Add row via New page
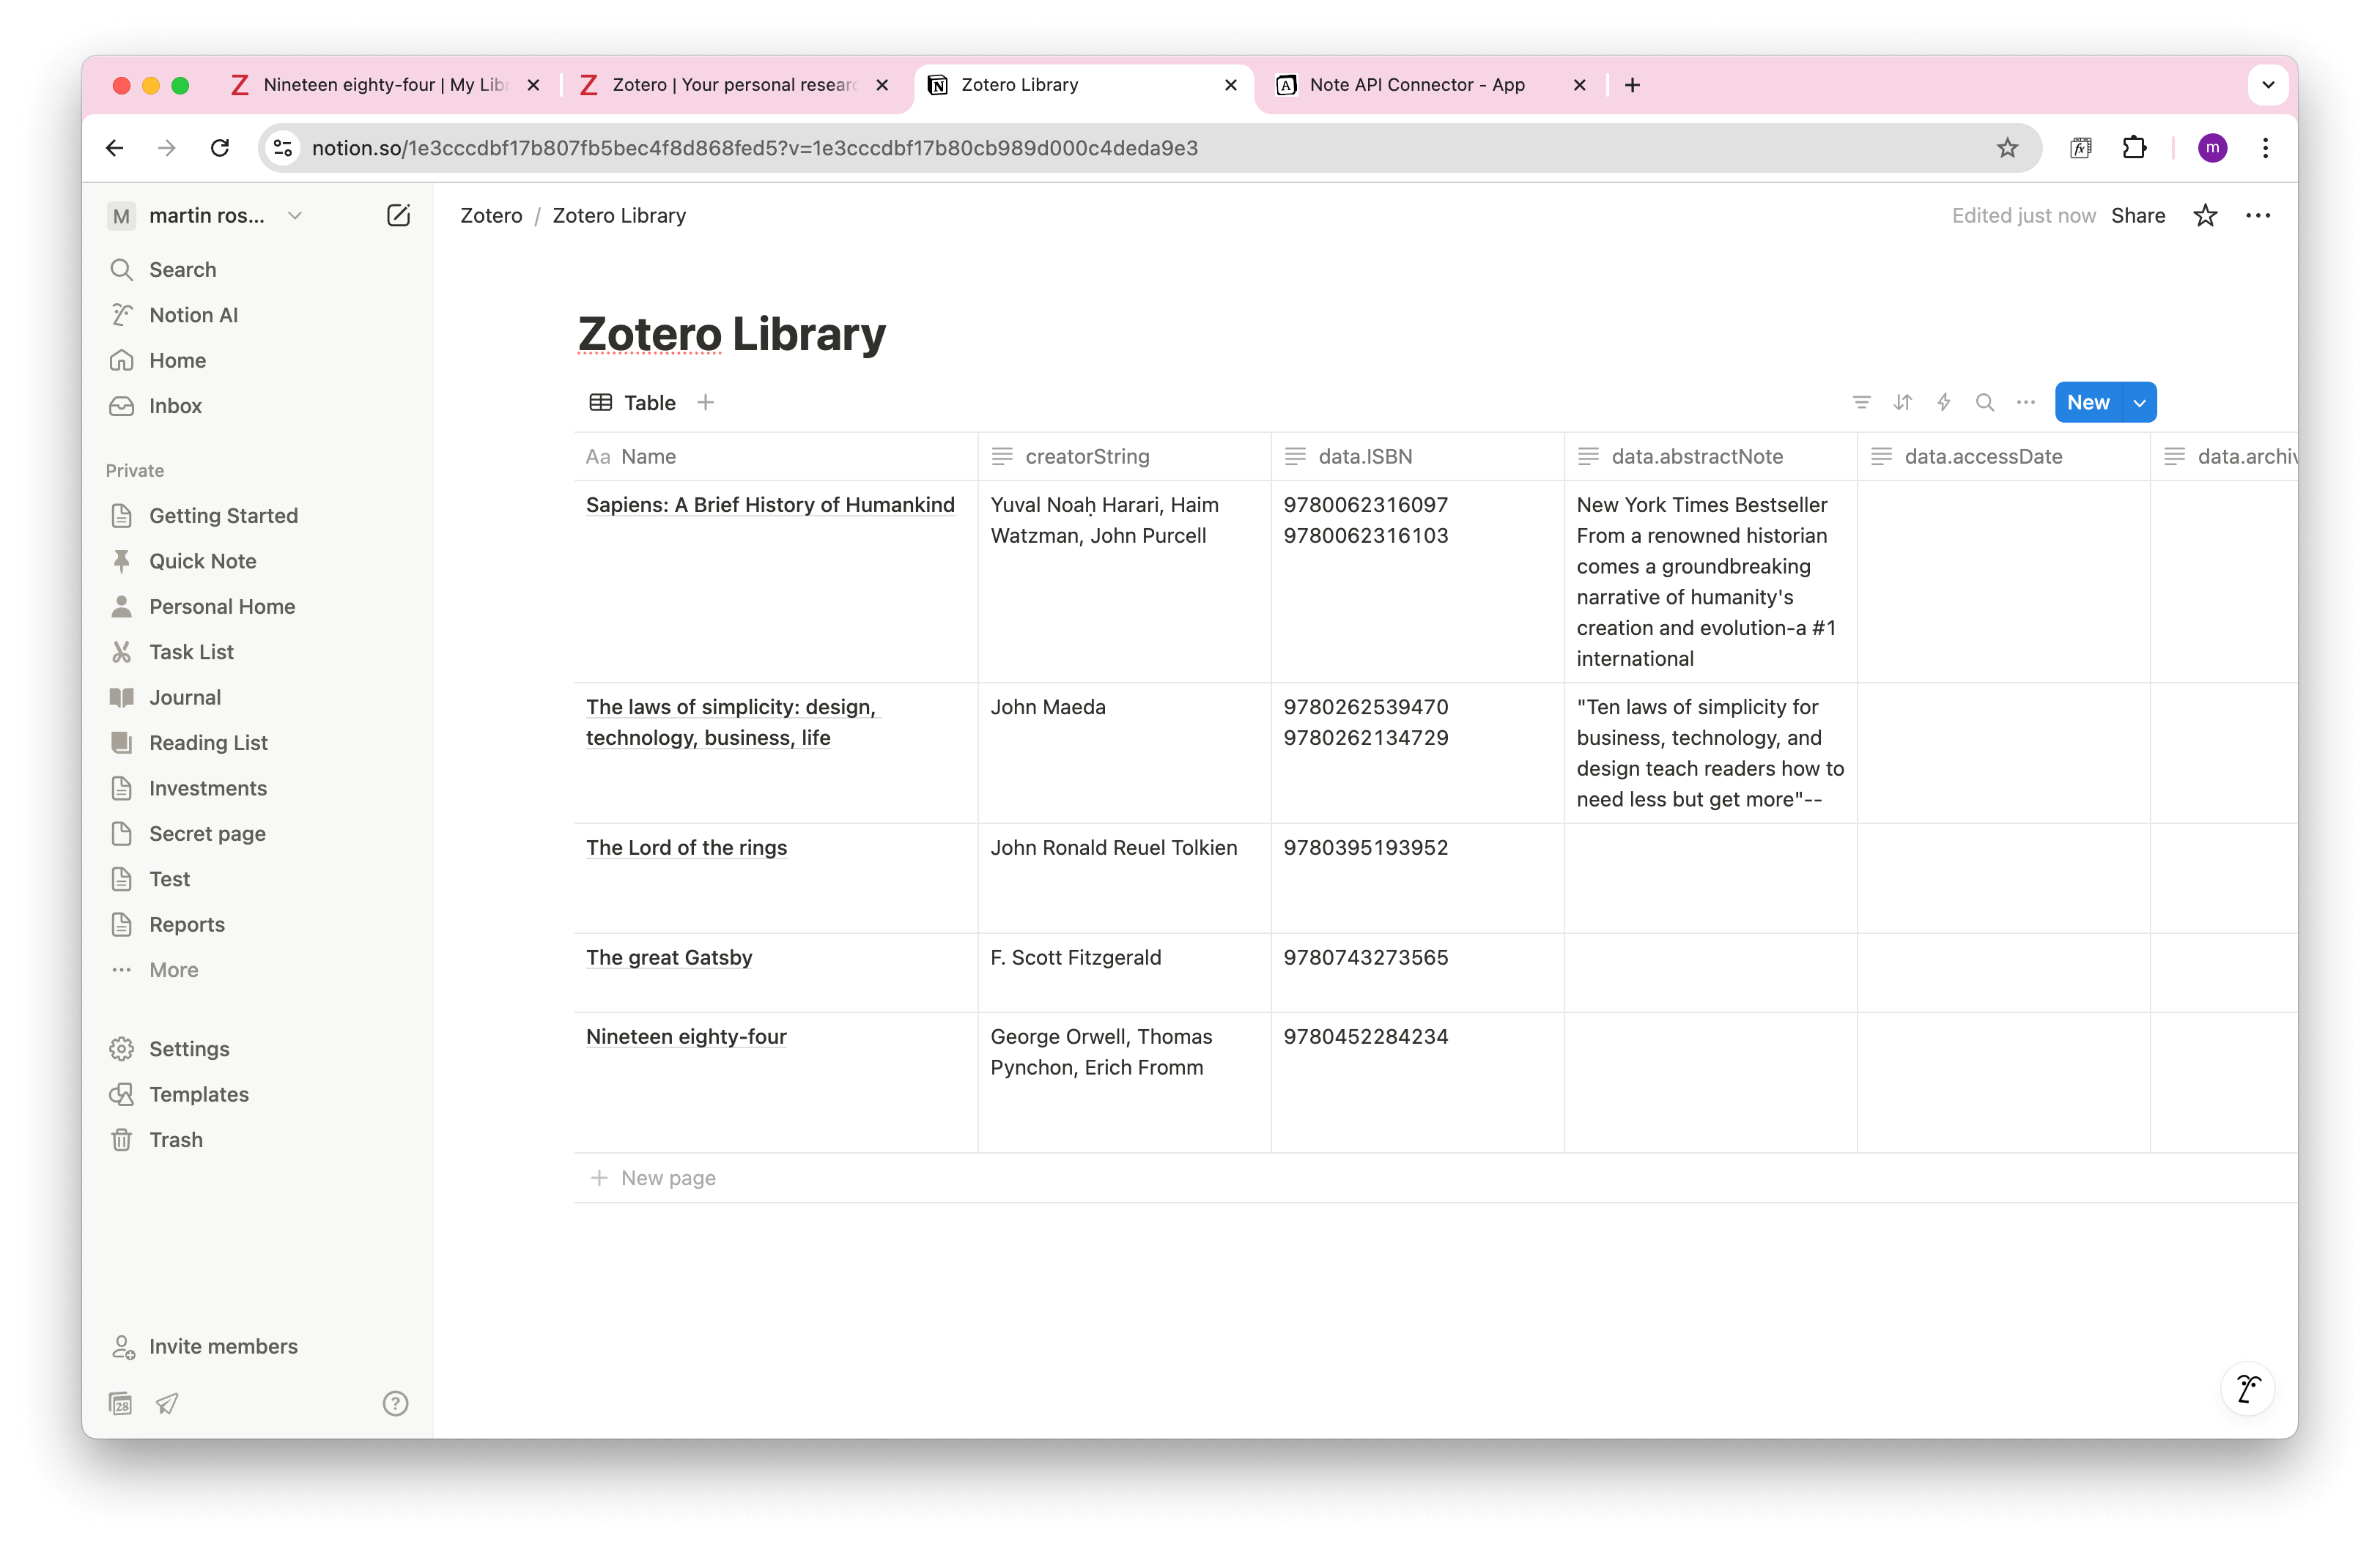2380x1547 pixels. pos(654,1179)
